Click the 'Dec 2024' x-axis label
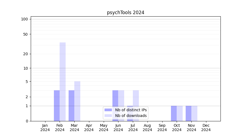The width and height of the screenshot is (245, 136). tap(206, 128)
